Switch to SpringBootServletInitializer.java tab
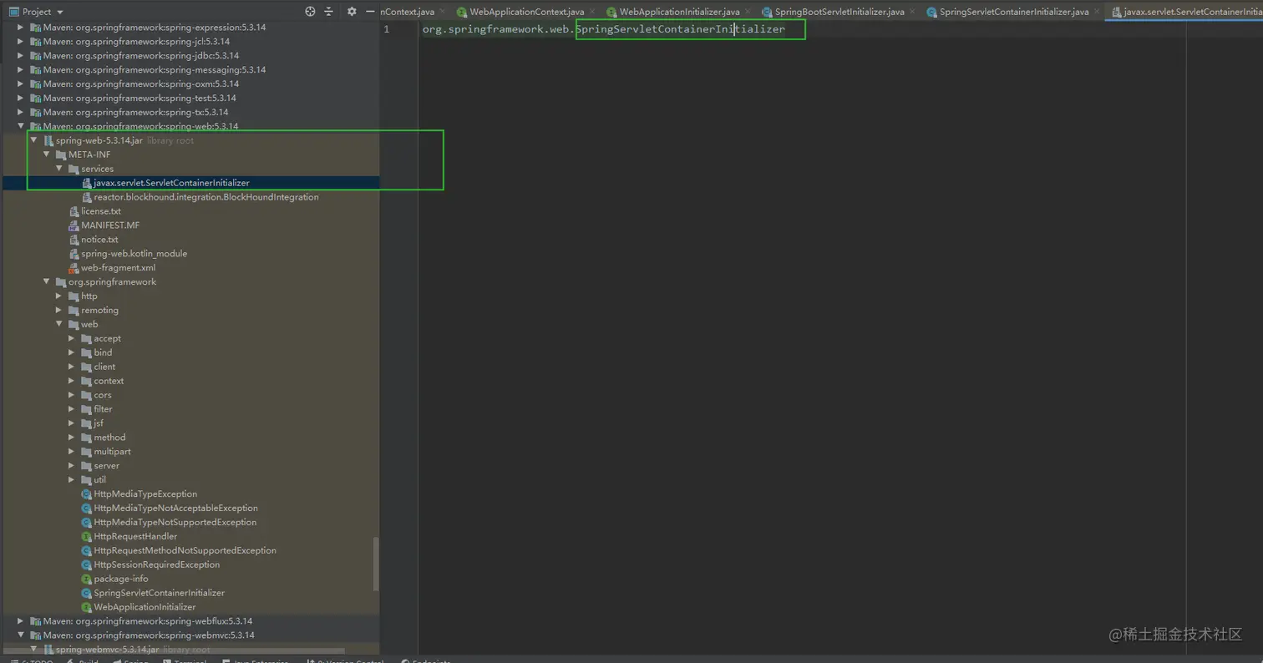Viewport: 1263px width, 663px height. 839,12
